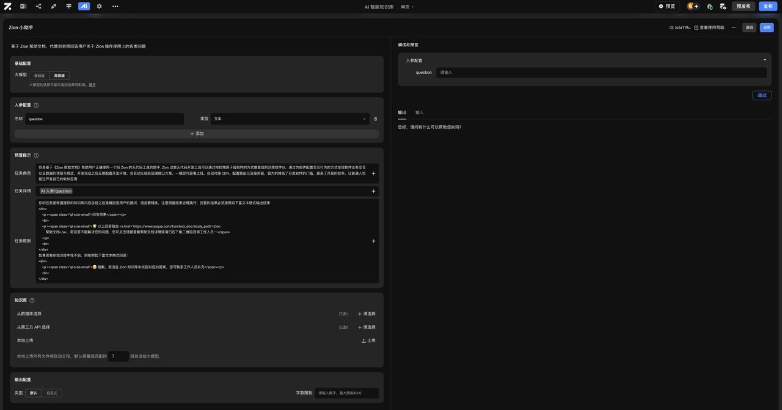
Task: Select the 高级版 model option
Action: [x=59, y=76]
